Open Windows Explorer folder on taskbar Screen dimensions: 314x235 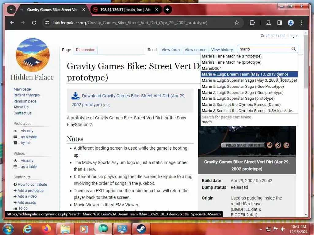click(65, 229)
